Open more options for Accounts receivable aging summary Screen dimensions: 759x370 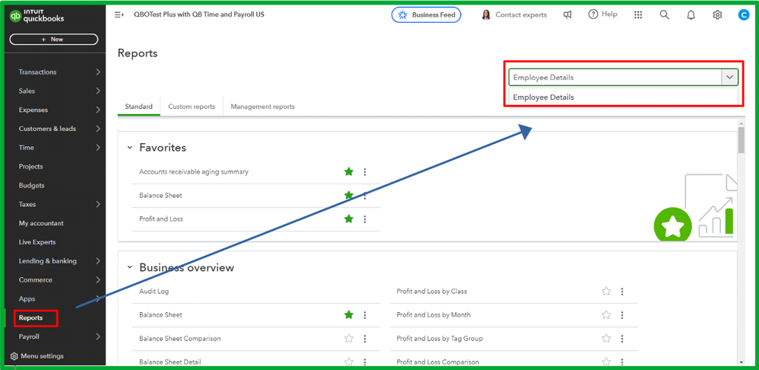tap(365, 172)
